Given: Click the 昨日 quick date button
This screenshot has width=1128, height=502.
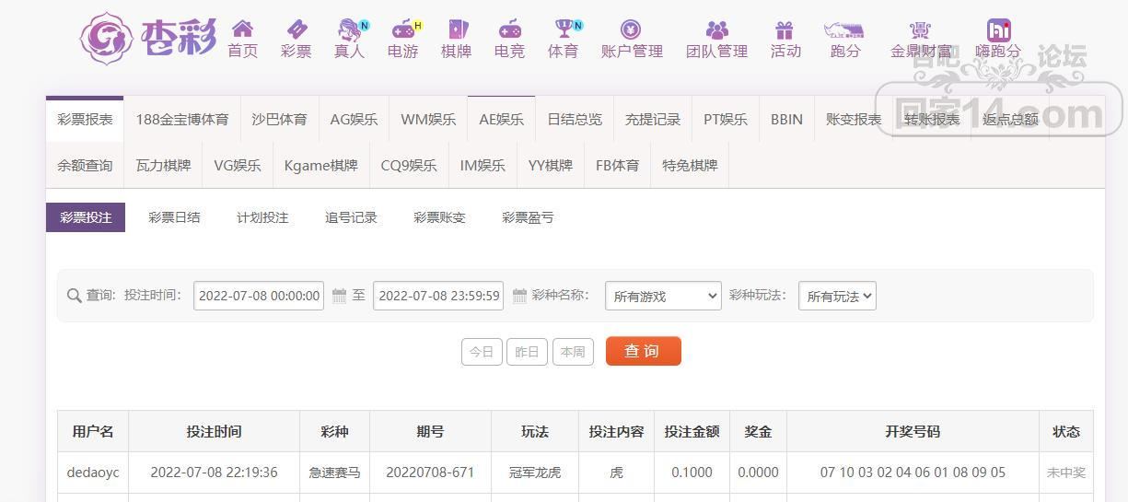Looking at the screenshot, I should 527,352.
